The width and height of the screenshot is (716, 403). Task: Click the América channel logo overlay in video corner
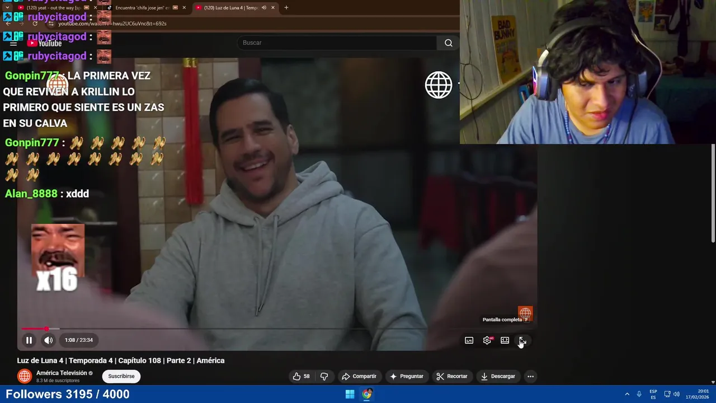(525, 313)
